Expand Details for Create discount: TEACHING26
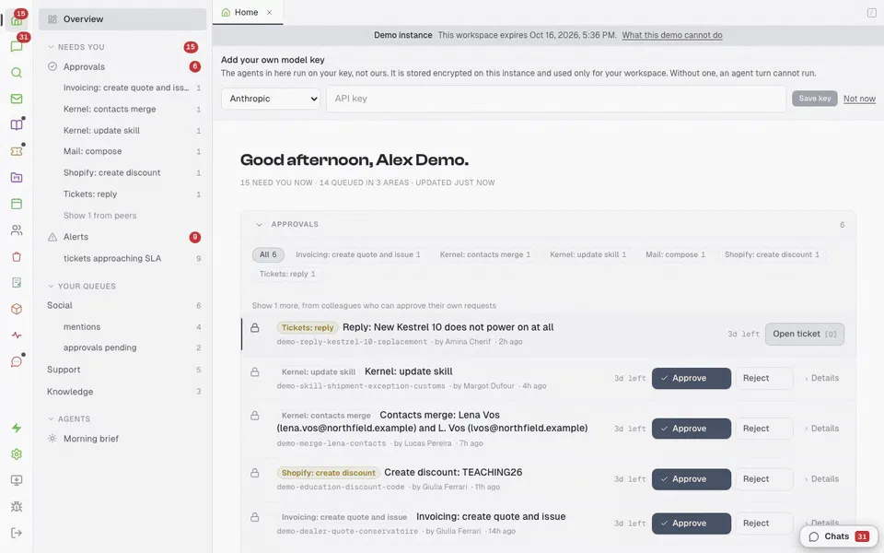 (822, 479)
